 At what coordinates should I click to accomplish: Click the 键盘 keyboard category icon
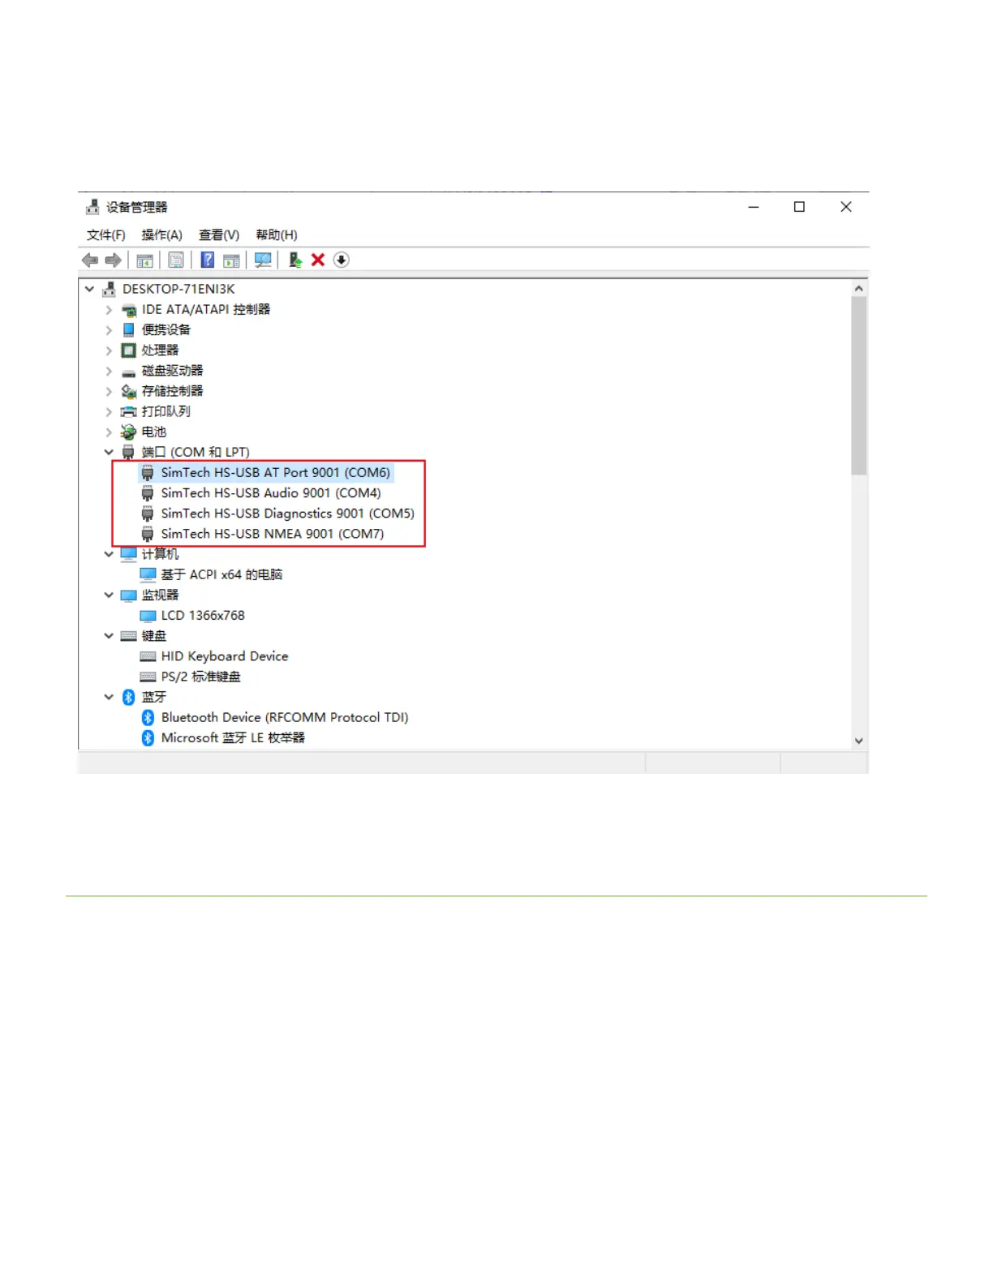(128, 636)
